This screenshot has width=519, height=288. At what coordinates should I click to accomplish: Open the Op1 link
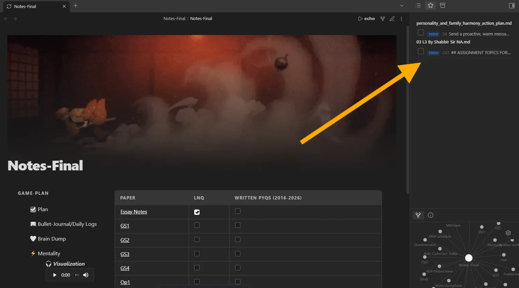(x=125, y=282)
